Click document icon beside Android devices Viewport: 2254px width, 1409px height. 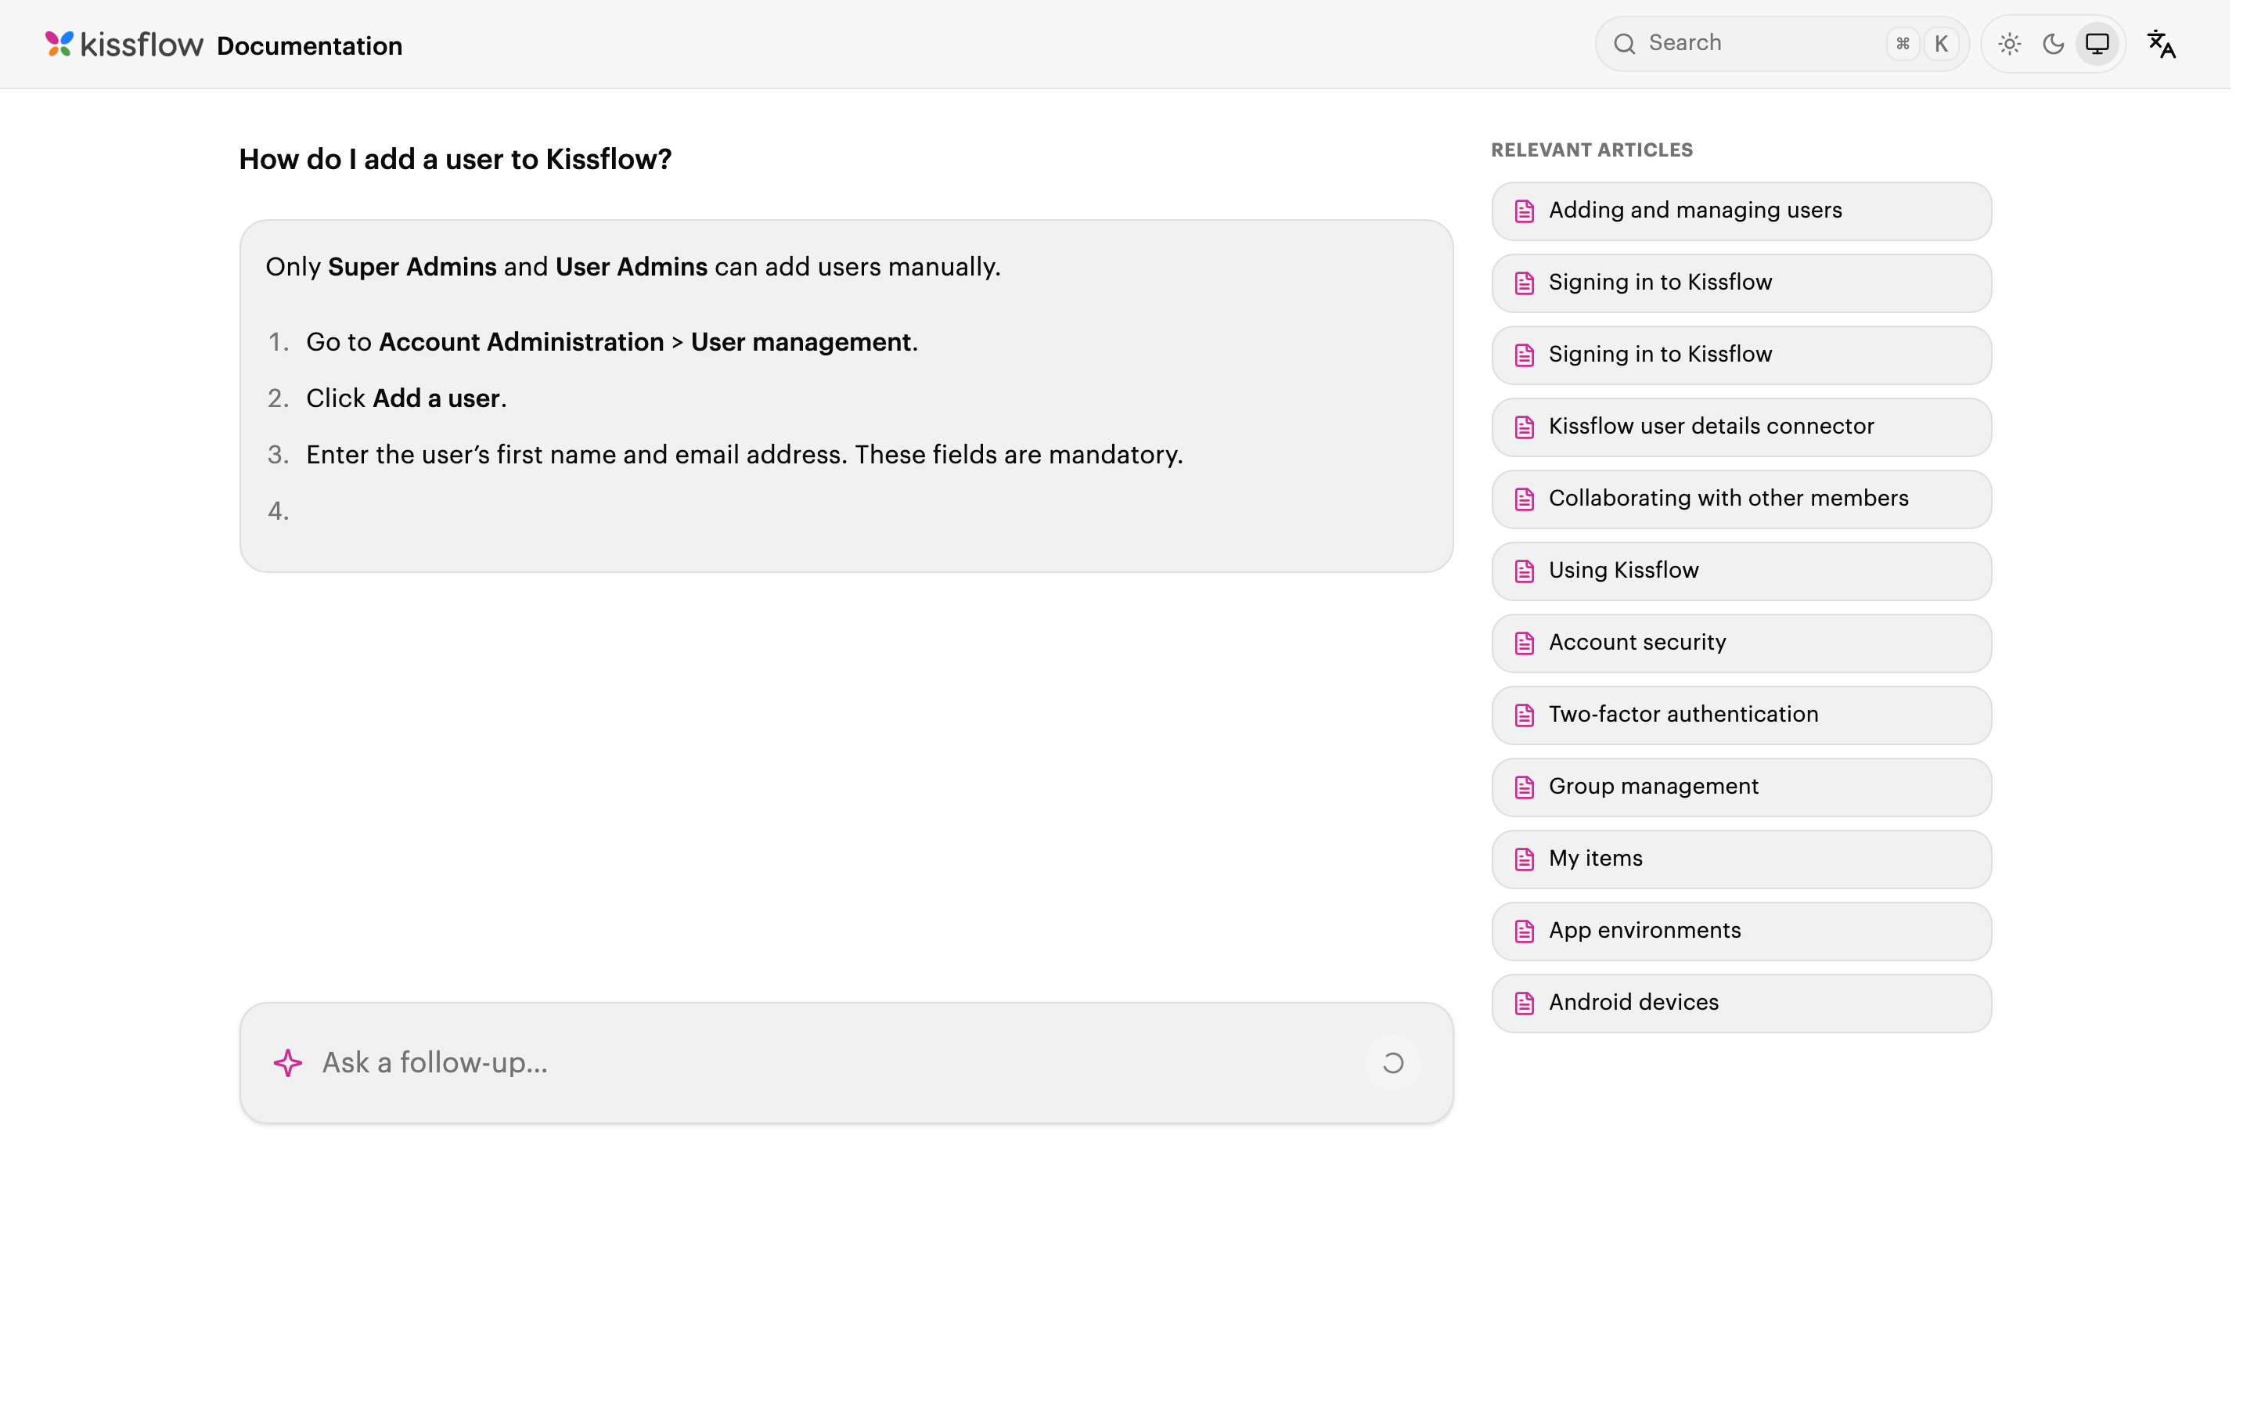point(1524,1004)
